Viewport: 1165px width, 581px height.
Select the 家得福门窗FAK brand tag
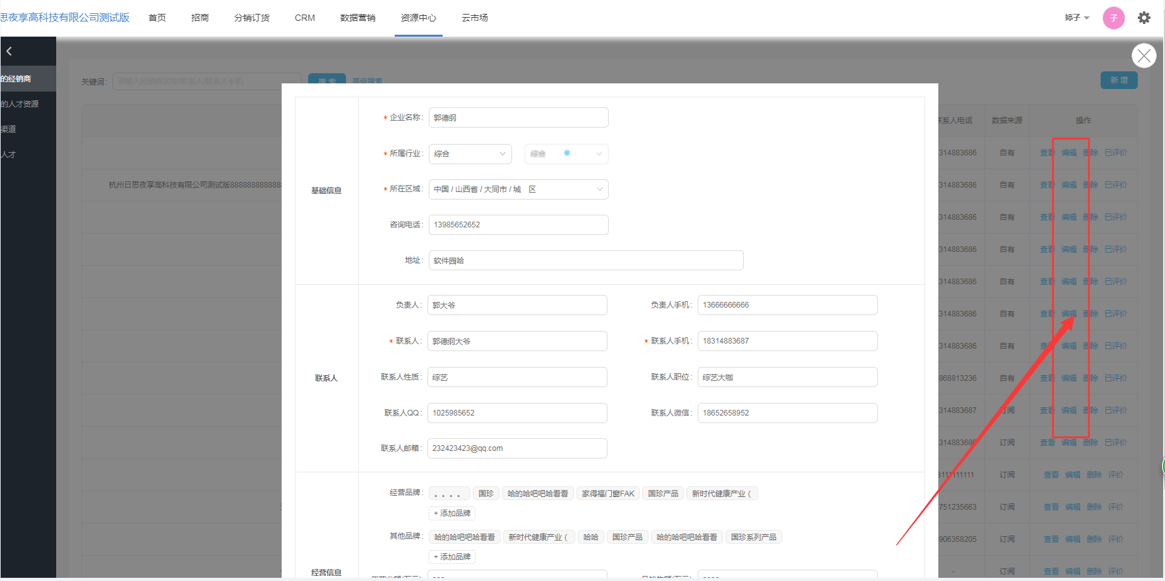point(607,494)
